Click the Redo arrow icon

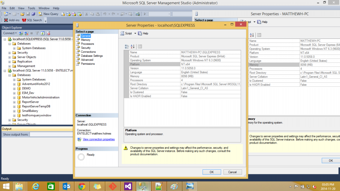click(x=114, y=14)
